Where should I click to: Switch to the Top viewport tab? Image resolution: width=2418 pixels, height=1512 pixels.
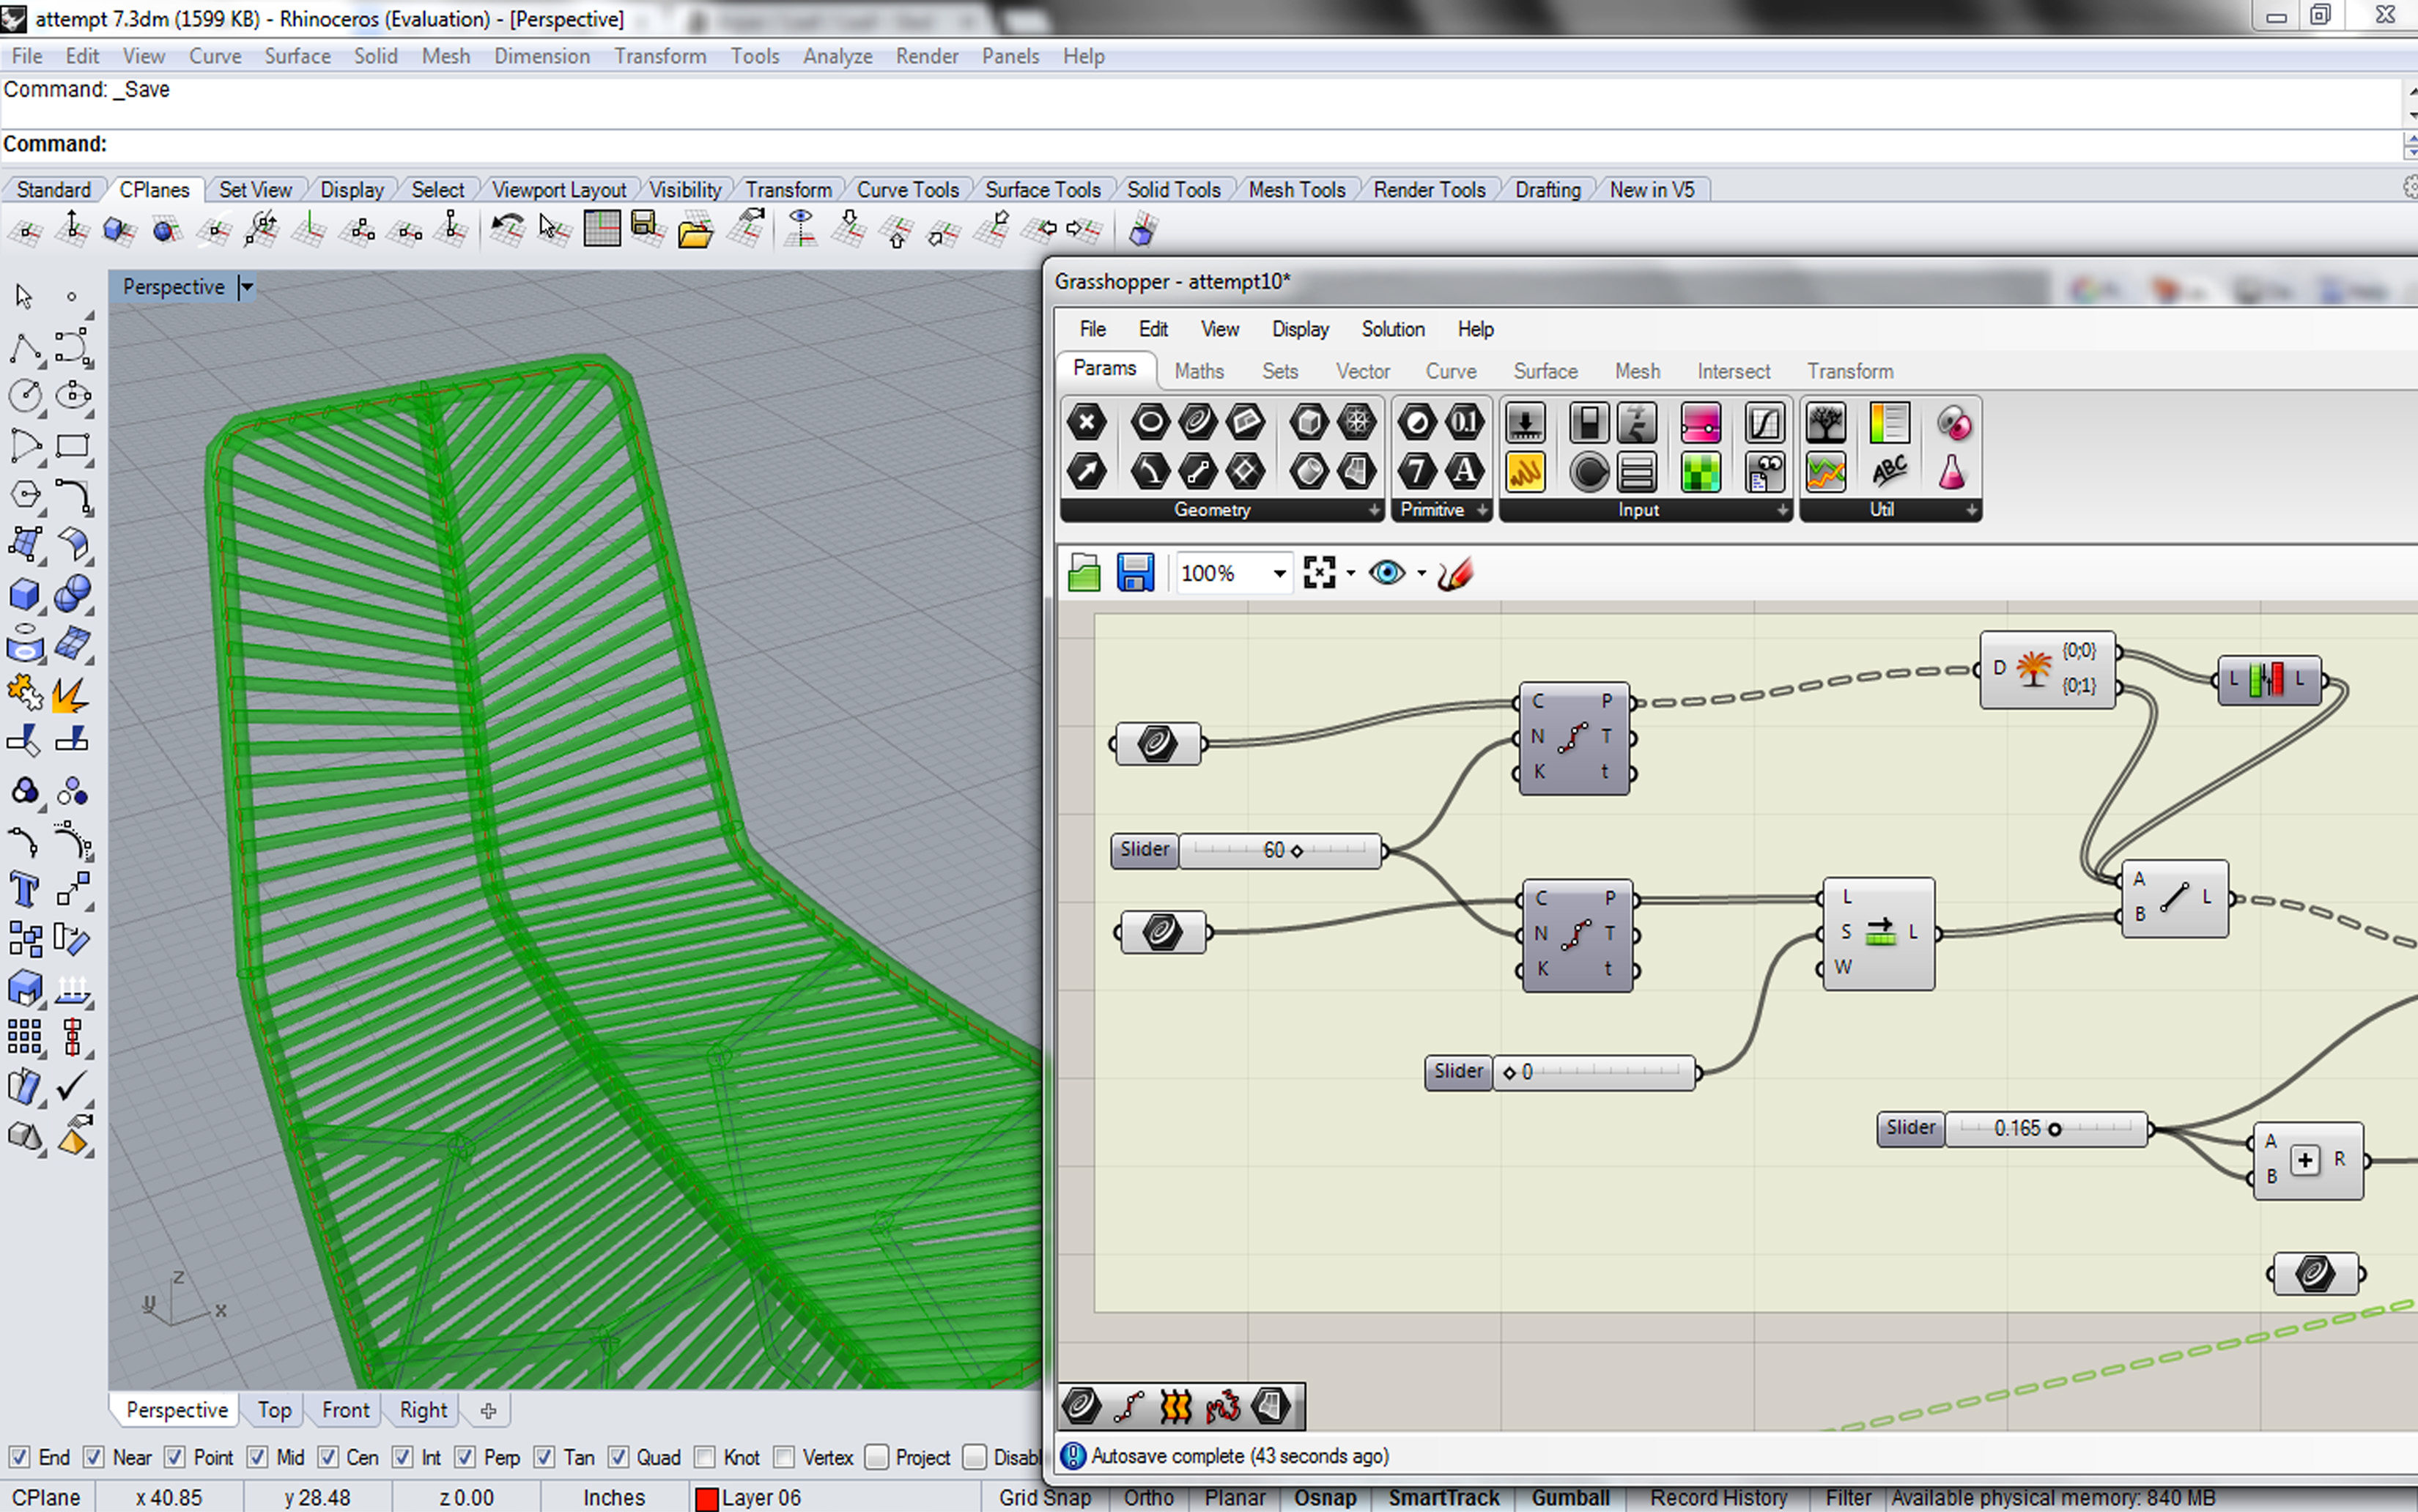pyautogui.click(x=274, y=1410)
